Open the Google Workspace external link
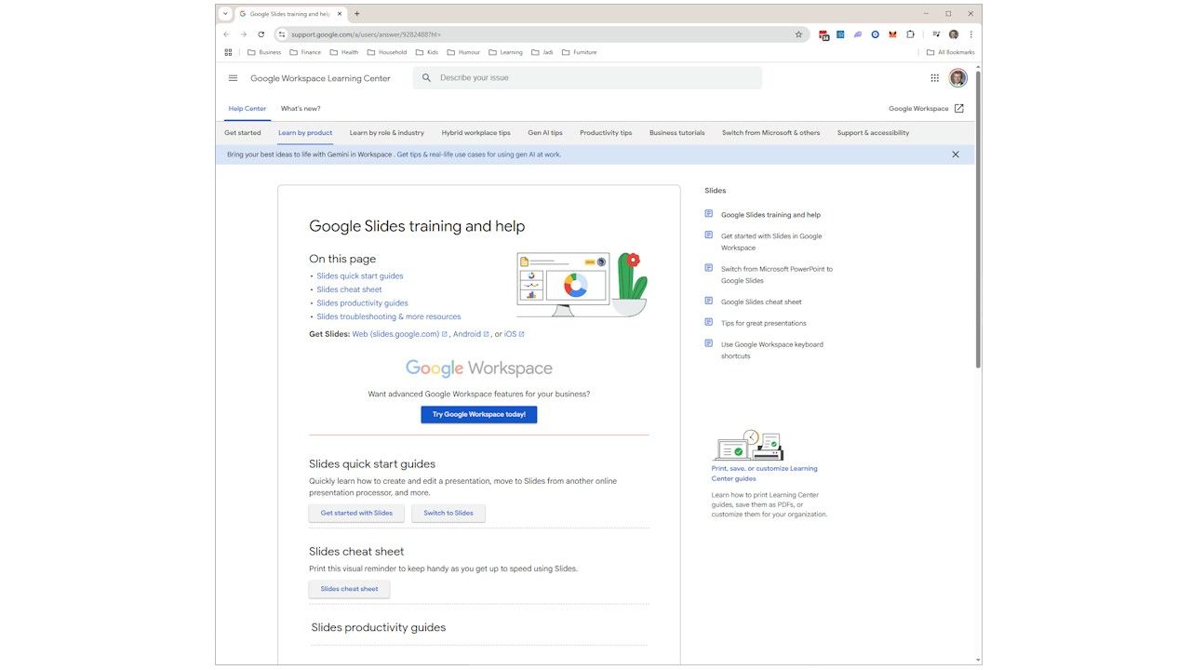This screenshot has height=670, width=1191. [x=926, y=109]
